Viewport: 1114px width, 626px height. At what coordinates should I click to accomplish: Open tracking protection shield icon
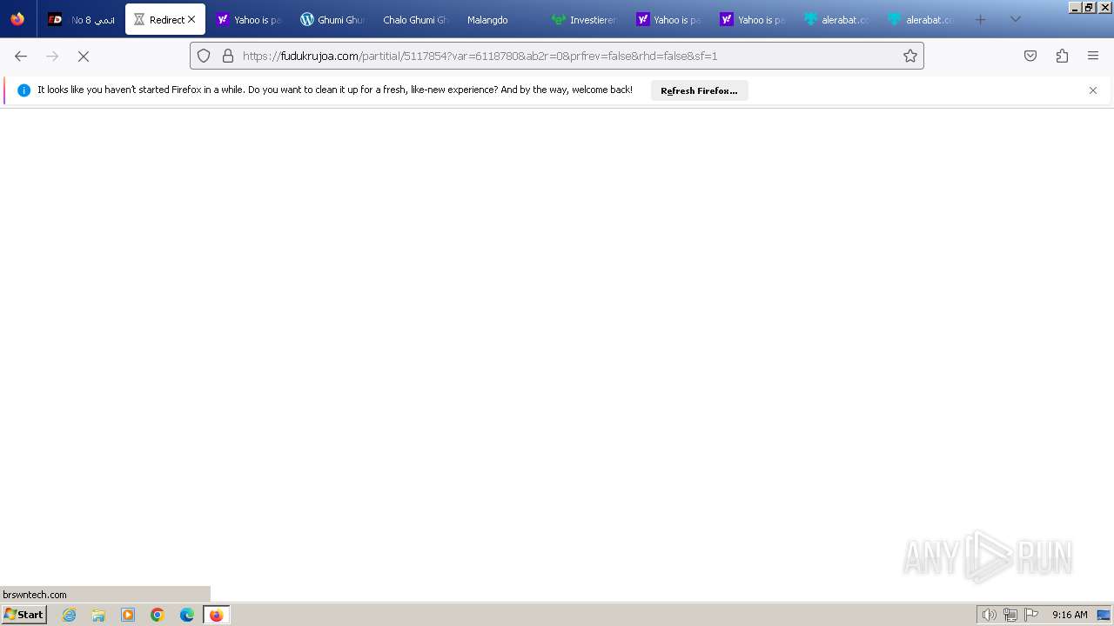coord(204,56)
